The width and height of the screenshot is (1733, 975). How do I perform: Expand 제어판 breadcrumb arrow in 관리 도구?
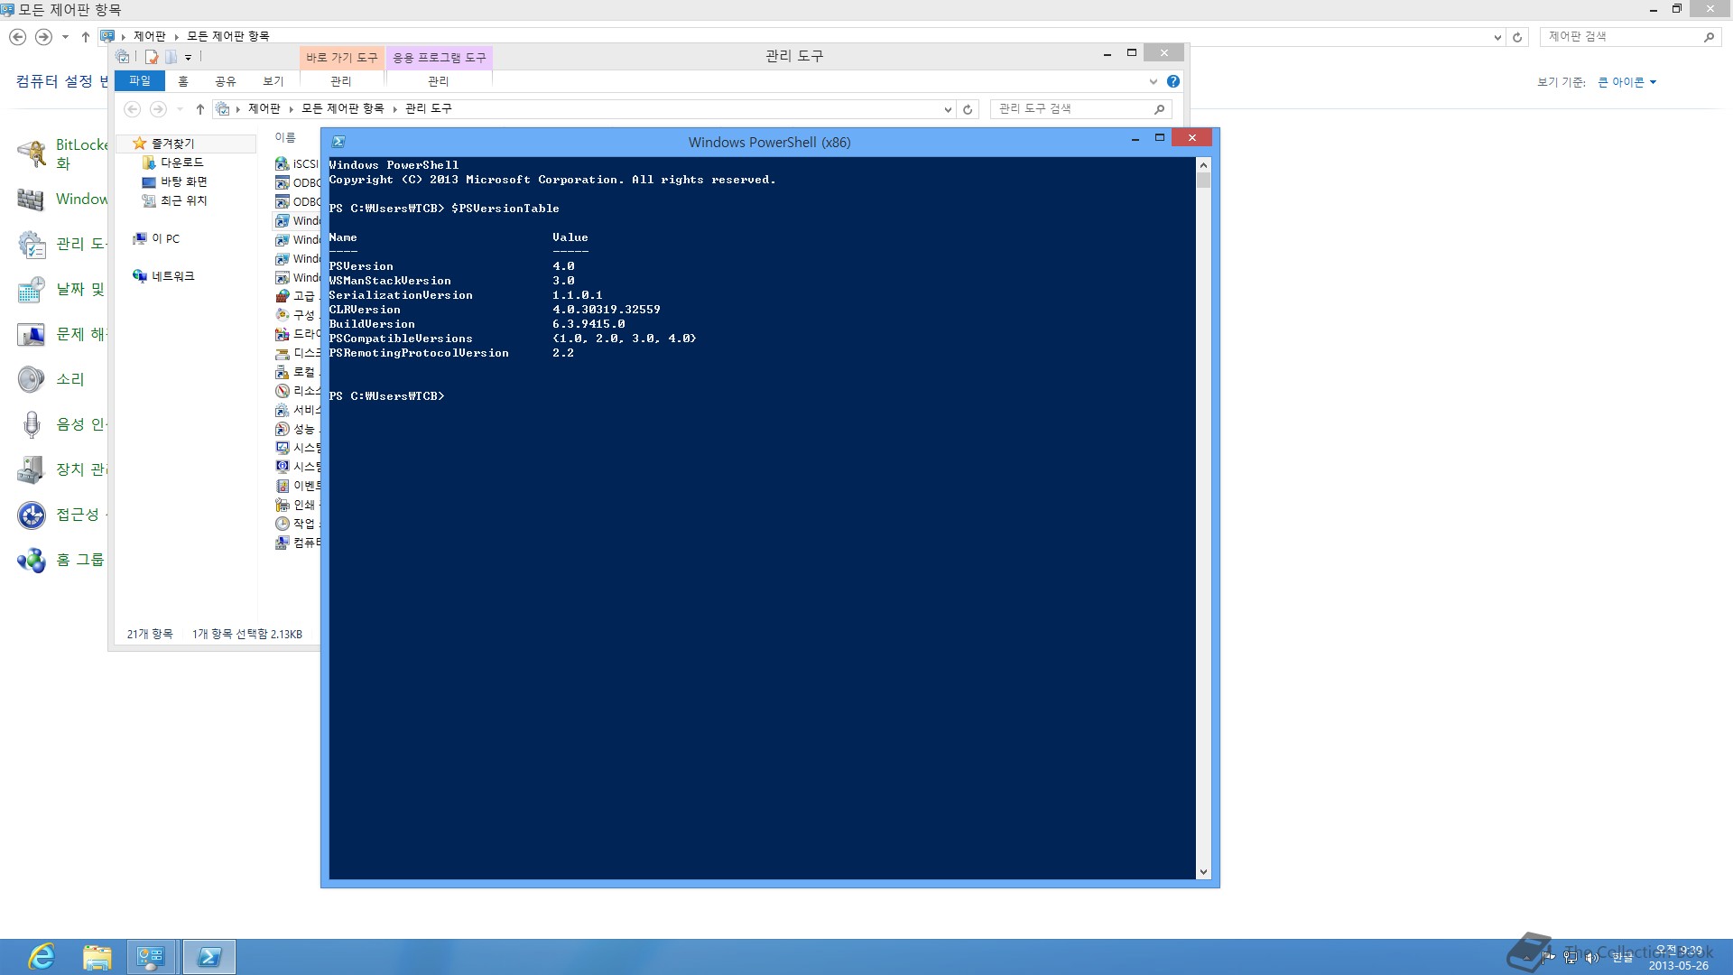coord(291,109)
